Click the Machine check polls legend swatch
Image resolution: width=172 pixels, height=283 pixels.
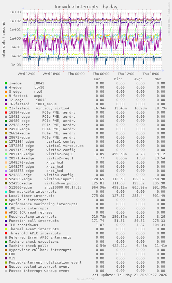coord(6,246)
